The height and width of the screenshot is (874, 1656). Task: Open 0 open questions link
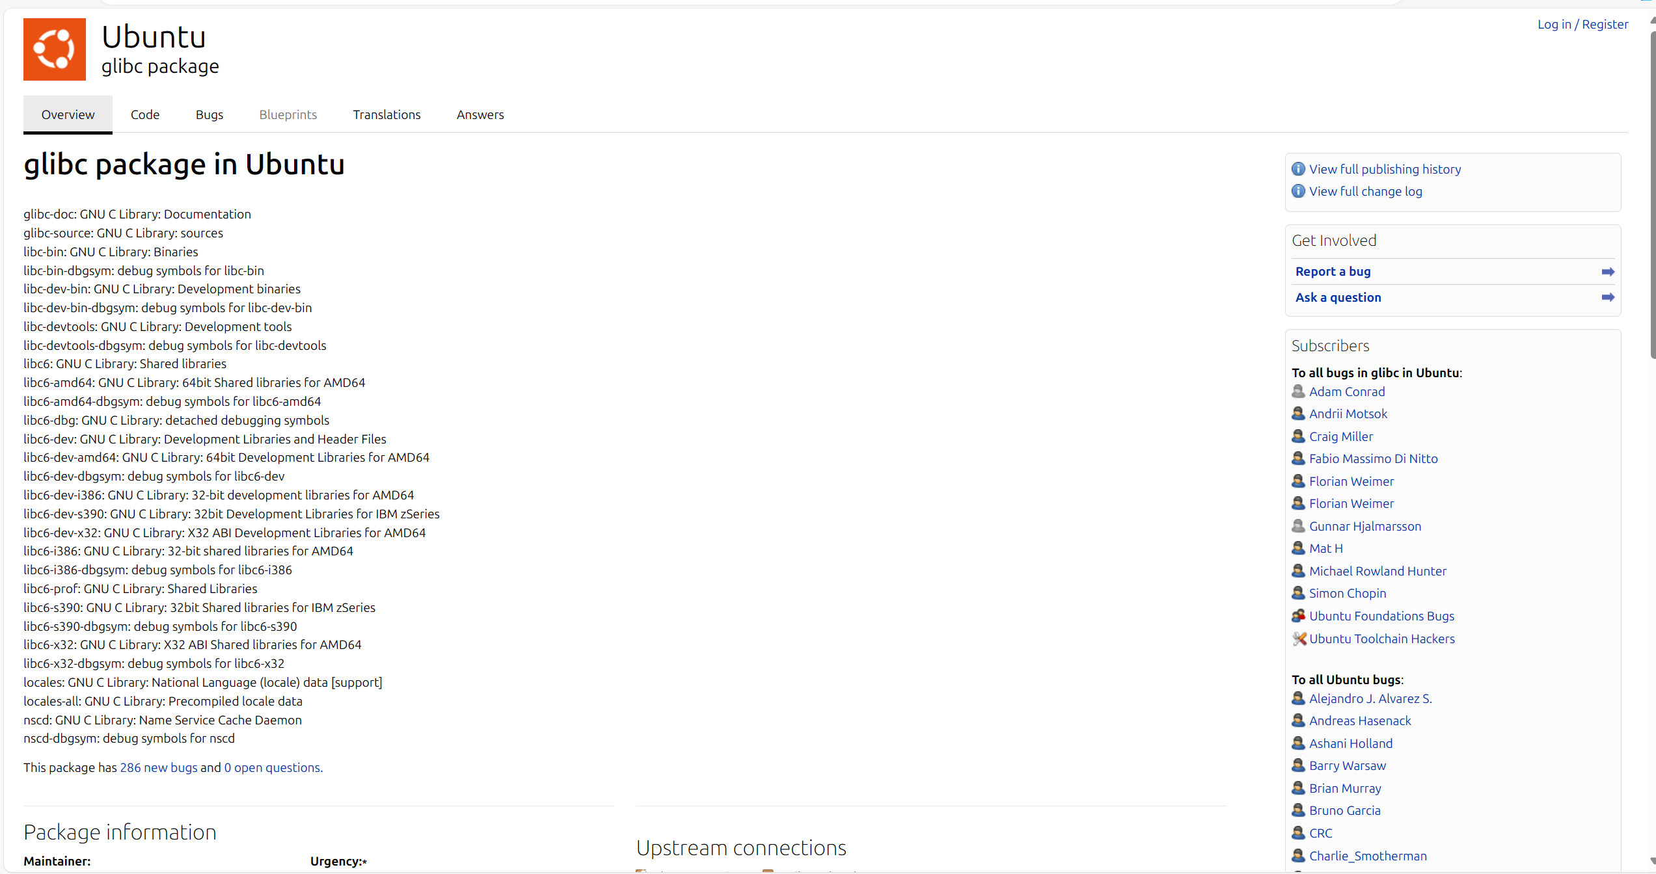(x=273, y=767)
